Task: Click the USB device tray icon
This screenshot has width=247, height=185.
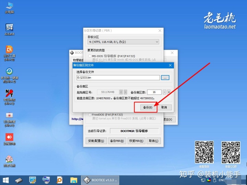Action: point(214,180)
